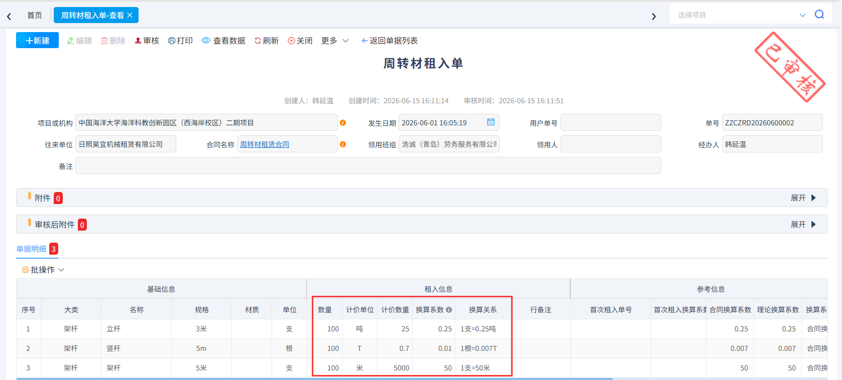Open the 周转材租赁合同 contract link
This screenshot has height=380, width=842.
pos(265,144)
